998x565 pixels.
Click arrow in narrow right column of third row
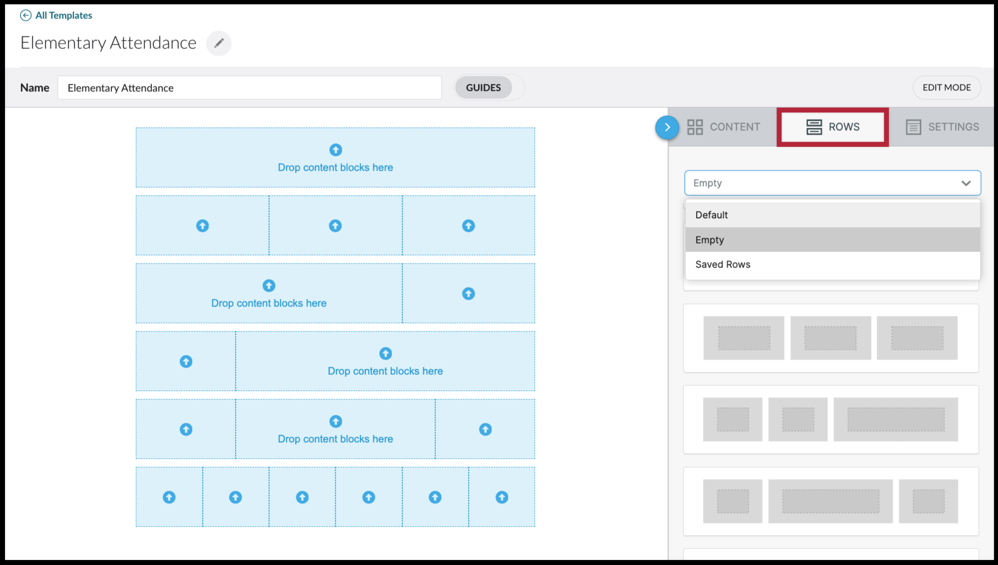468,293
